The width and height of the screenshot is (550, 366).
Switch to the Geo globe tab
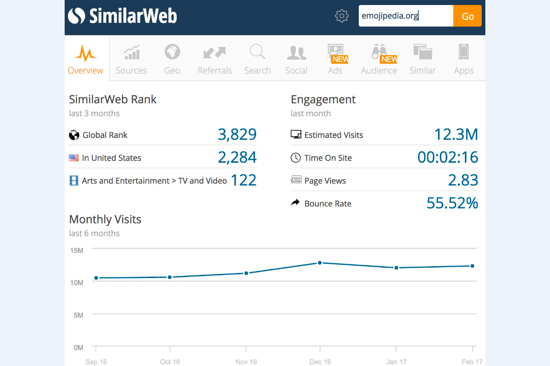[172, 59]
